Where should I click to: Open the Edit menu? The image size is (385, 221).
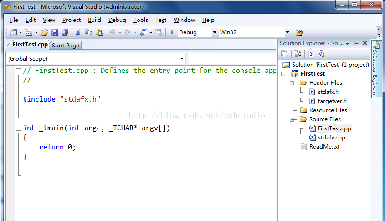31,20
